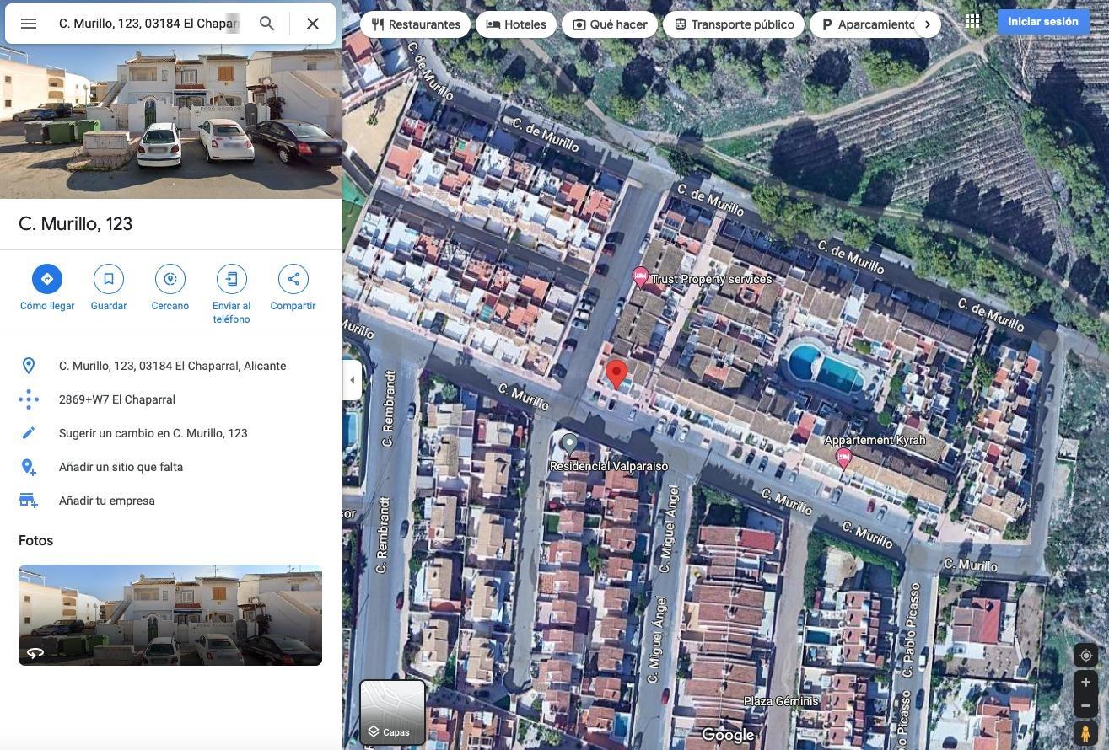Click the Appartement Kyrah hotel marker
This screenshot has height=750, width=1109.
click(x=843, y=458)
